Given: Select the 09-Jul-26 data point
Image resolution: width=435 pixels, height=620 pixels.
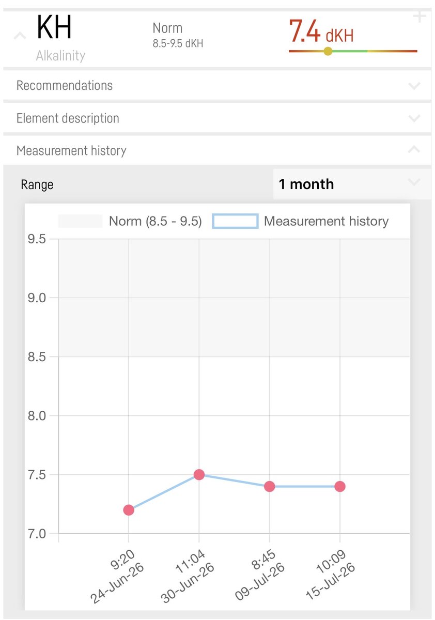Looking at the screenshot, I should (269, 486).
